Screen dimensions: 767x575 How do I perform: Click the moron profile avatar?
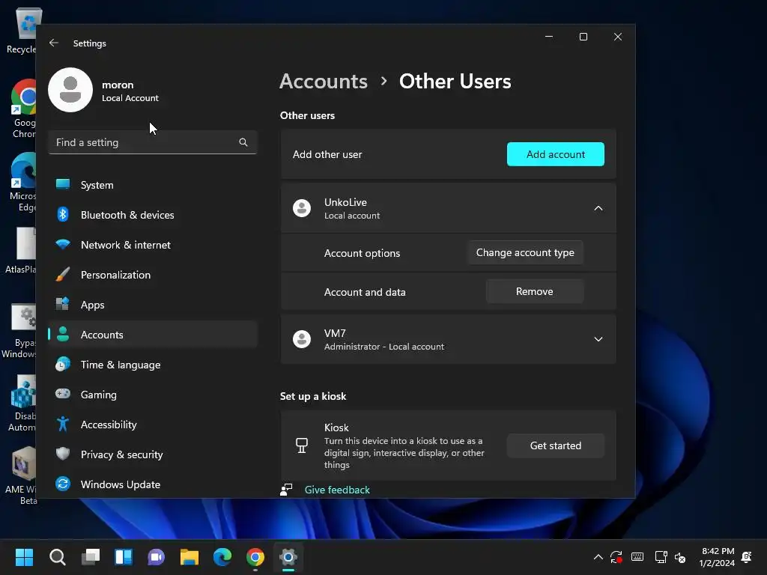[70, 90]
